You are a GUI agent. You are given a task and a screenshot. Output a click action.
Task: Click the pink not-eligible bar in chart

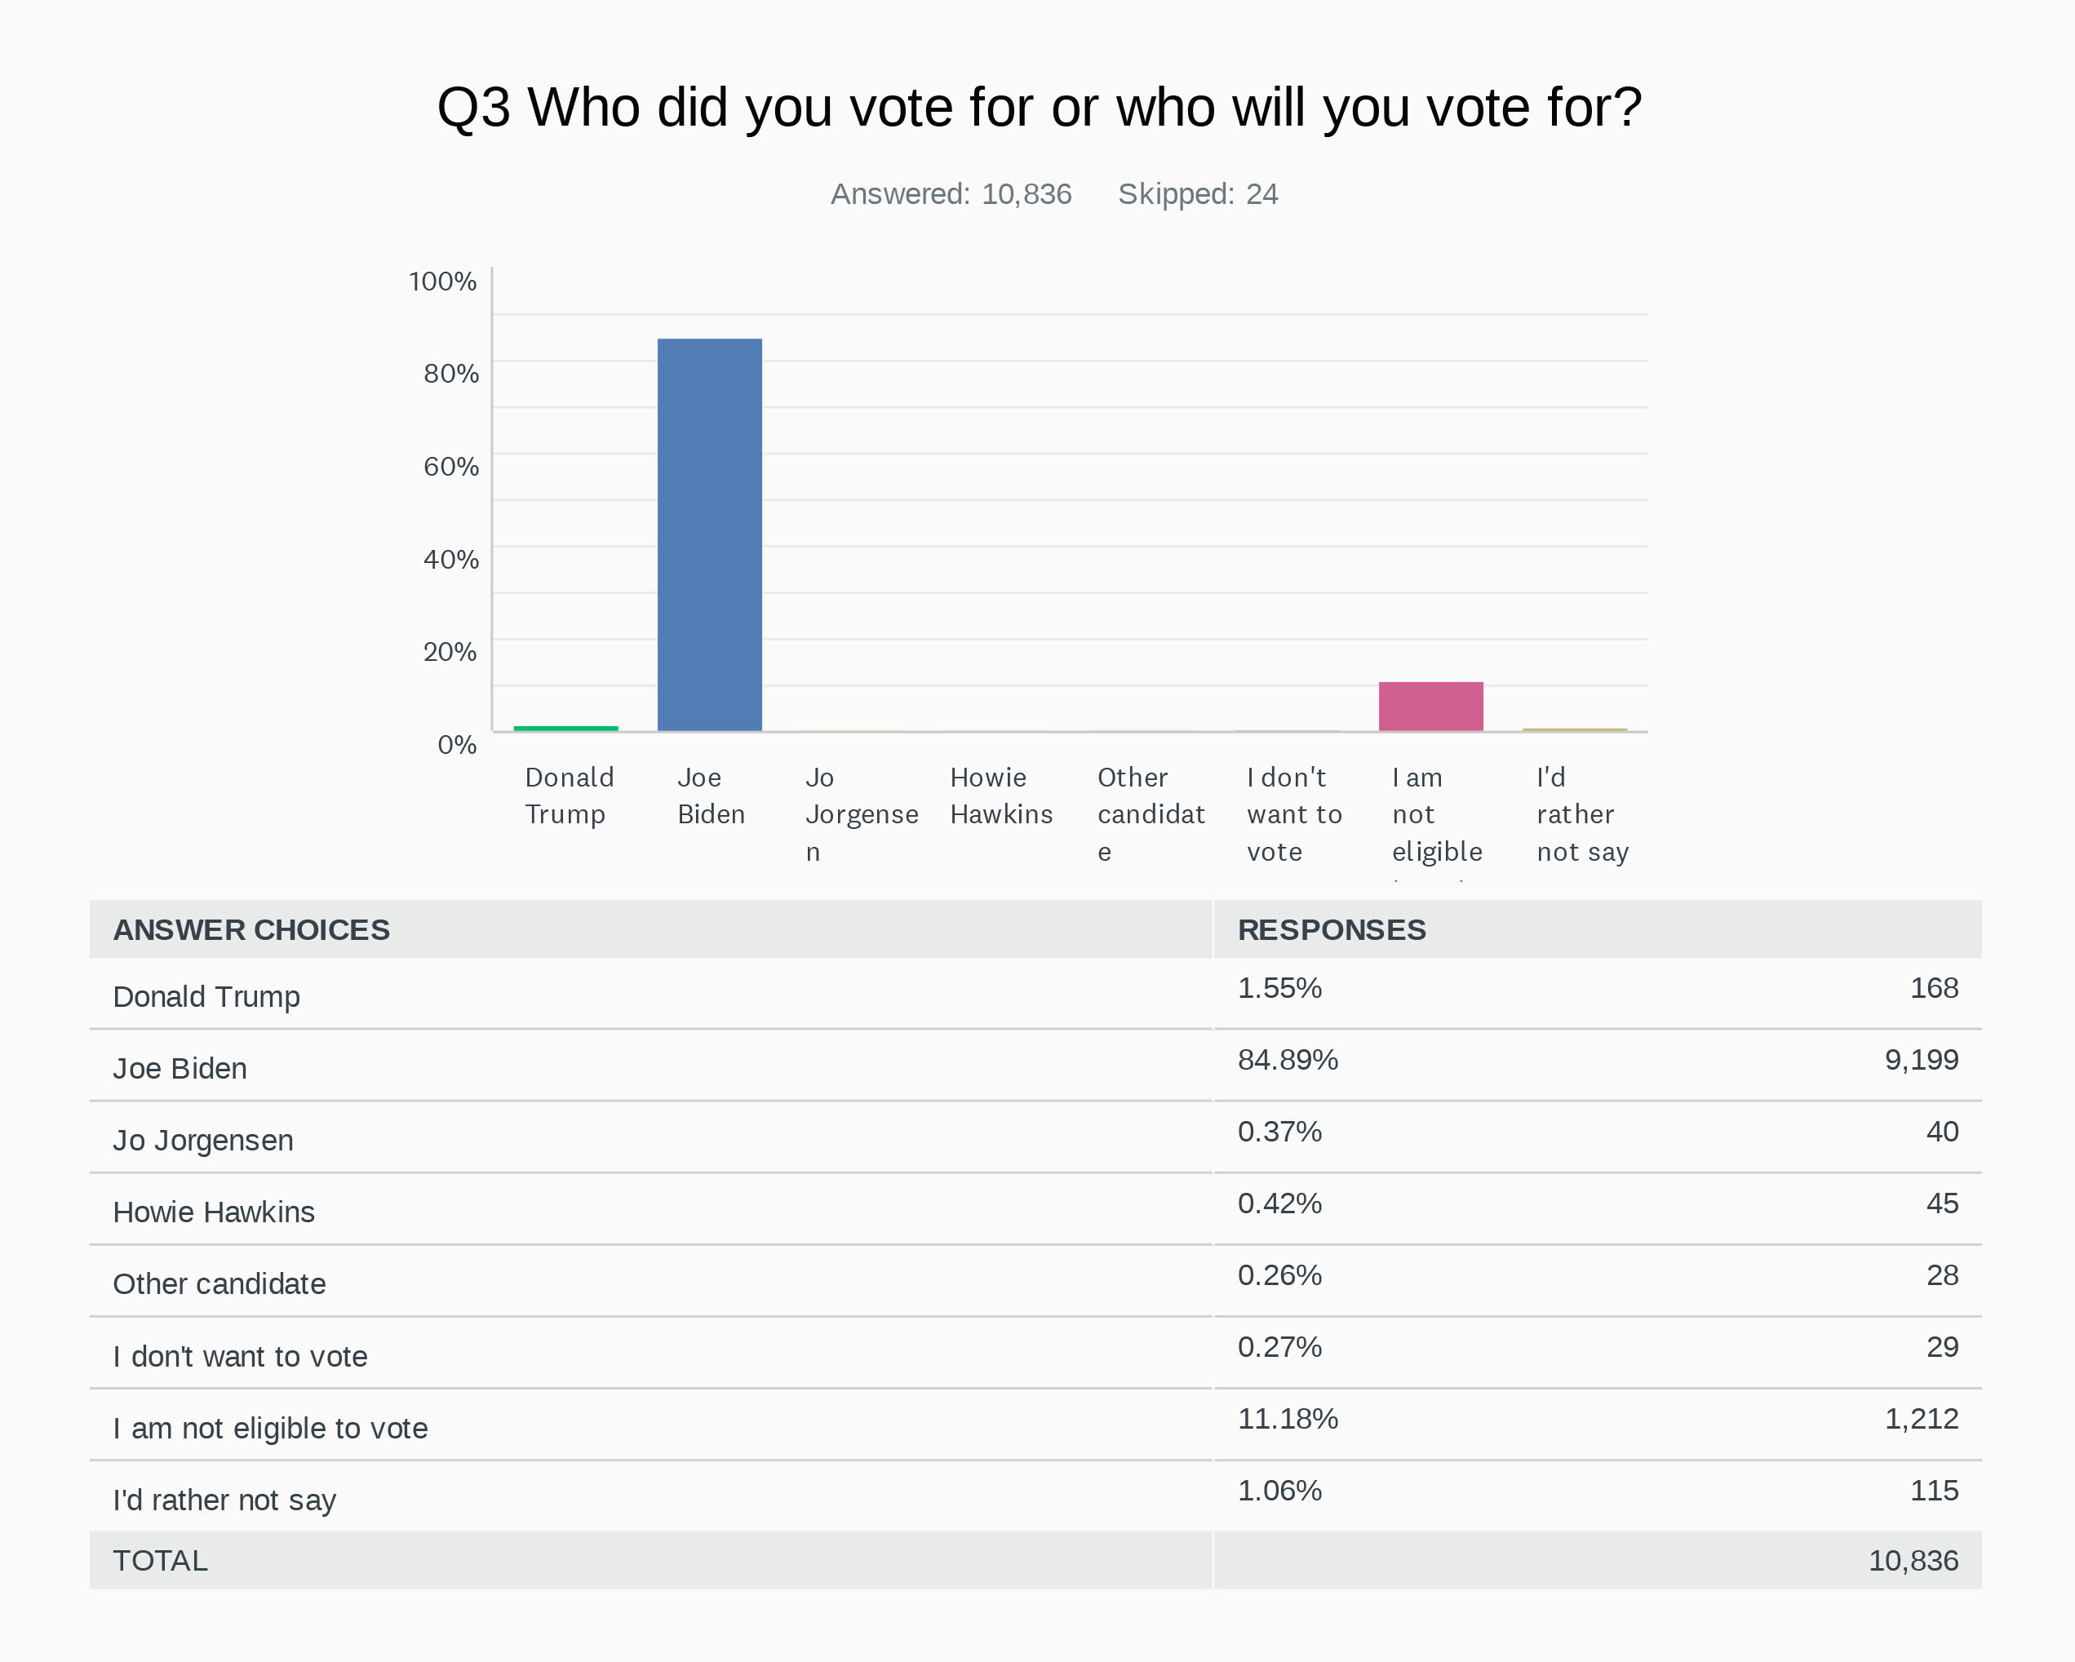[1430, 707]
